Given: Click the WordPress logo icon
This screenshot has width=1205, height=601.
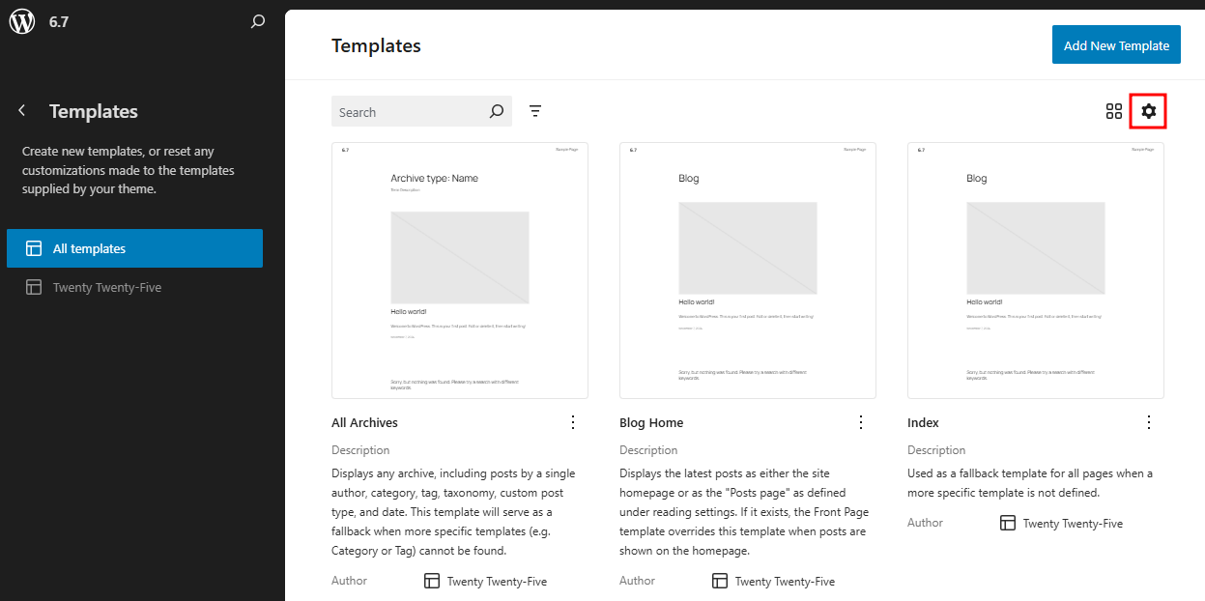Looking at the screenshot, I should pyautogui.click(x=21, y=20).
